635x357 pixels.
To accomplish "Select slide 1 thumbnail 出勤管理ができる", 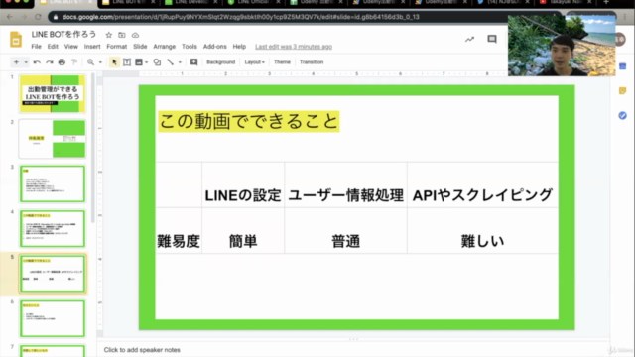I will (53, 93).
